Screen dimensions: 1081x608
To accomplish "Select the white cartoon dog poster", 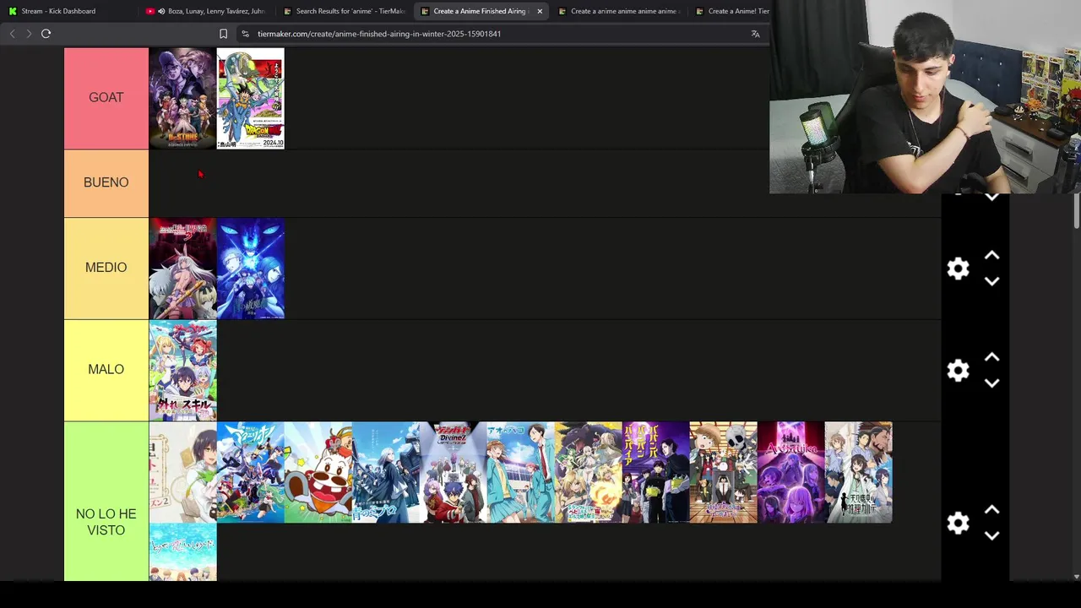I will tap(318, 472).
